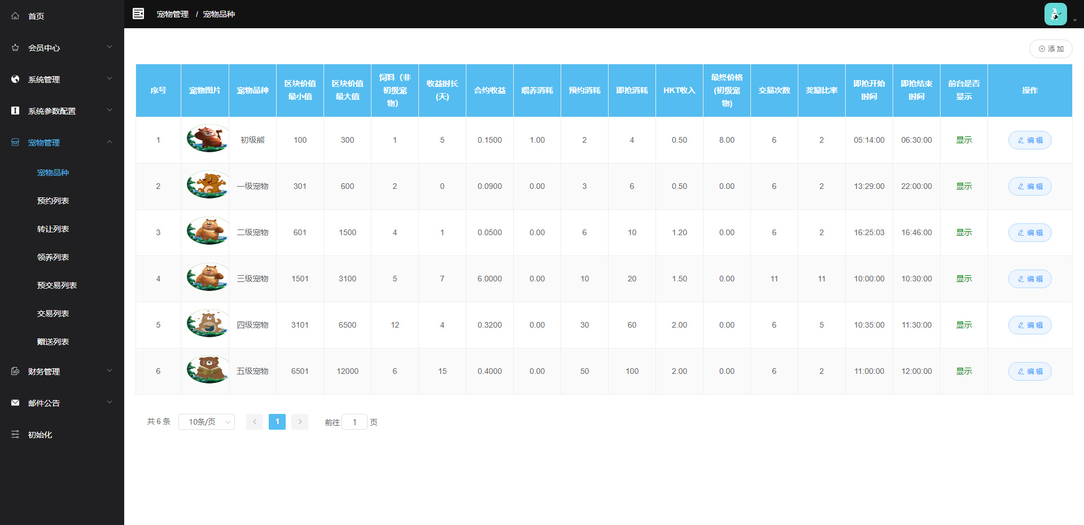Click the 奖励比率 column header

click(821, 90)
